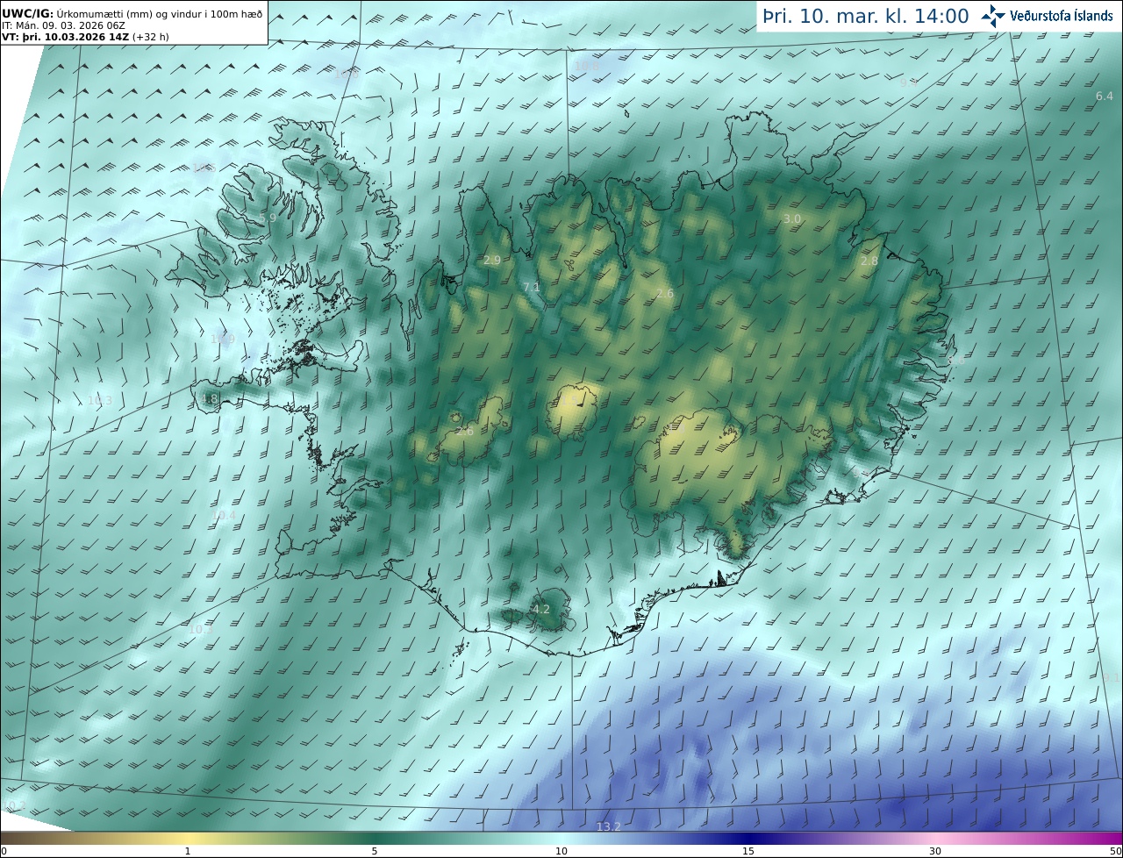This screenshot has height=858, width=1123.
Task: Click the 'VT: þri. 10.03.2026 14Z (+32 h)' line
Action: click(85, 37)
